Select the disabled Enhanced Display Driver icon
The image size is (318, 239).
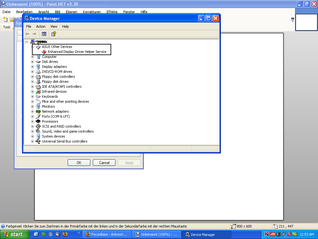click(44, 52)
